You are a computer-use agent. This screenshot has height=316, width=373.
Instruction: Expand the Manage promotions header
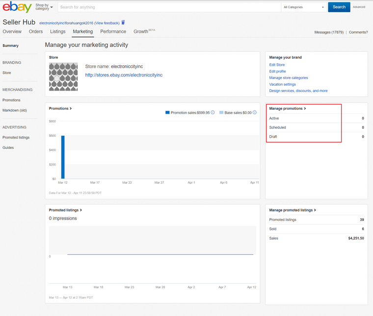[x=287, y=108]
